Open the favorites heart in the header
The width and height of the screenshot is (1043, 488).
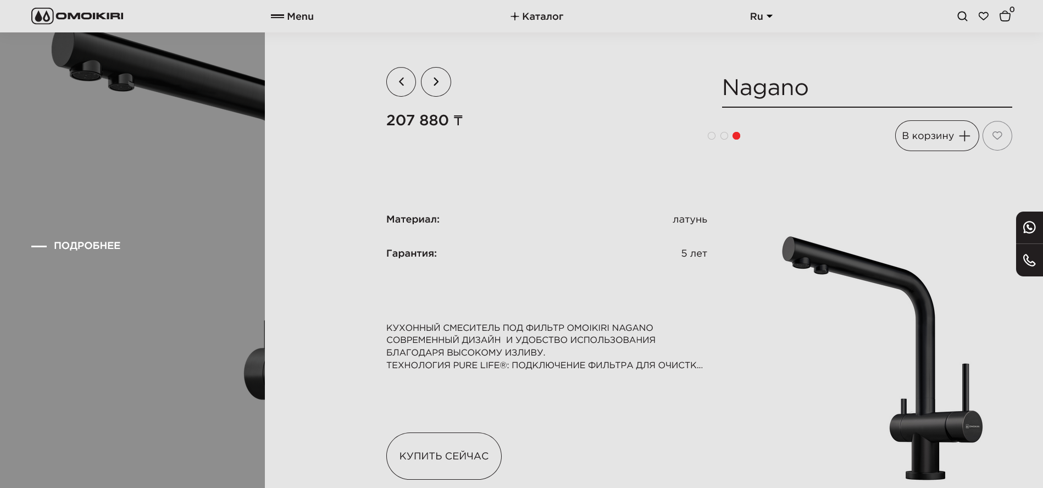coord(984,16)
